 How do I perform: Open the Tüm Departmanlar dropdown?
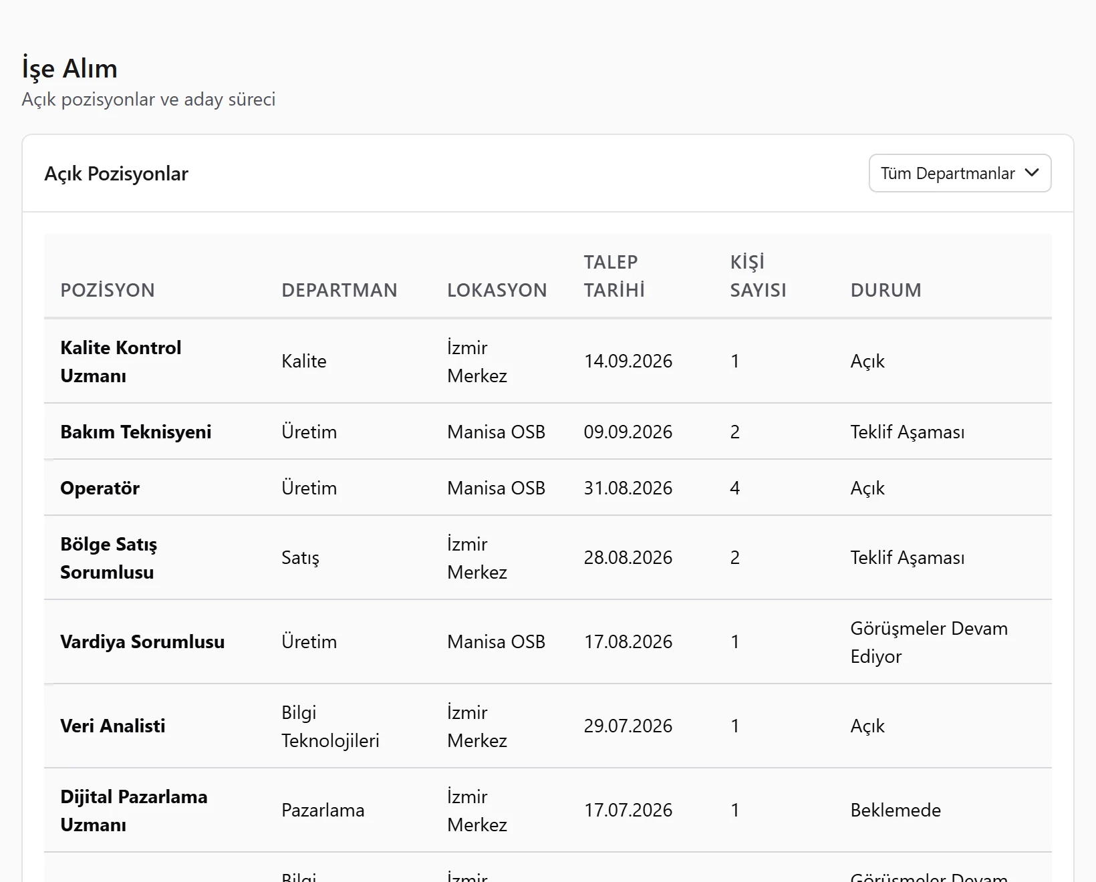pos(960,173)
